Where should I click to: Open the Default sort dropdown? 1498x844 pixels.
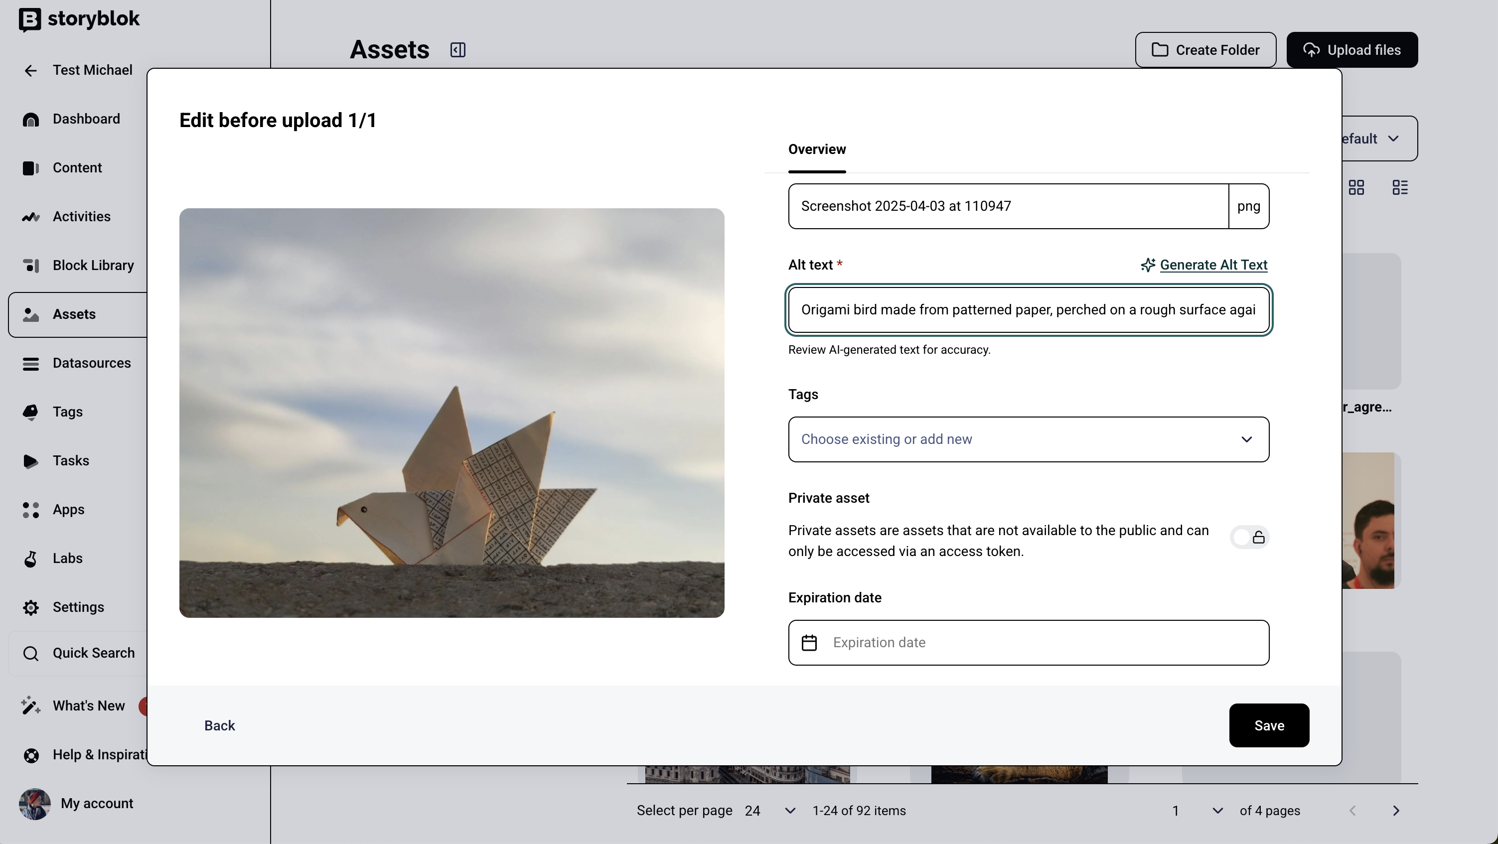1379,139
